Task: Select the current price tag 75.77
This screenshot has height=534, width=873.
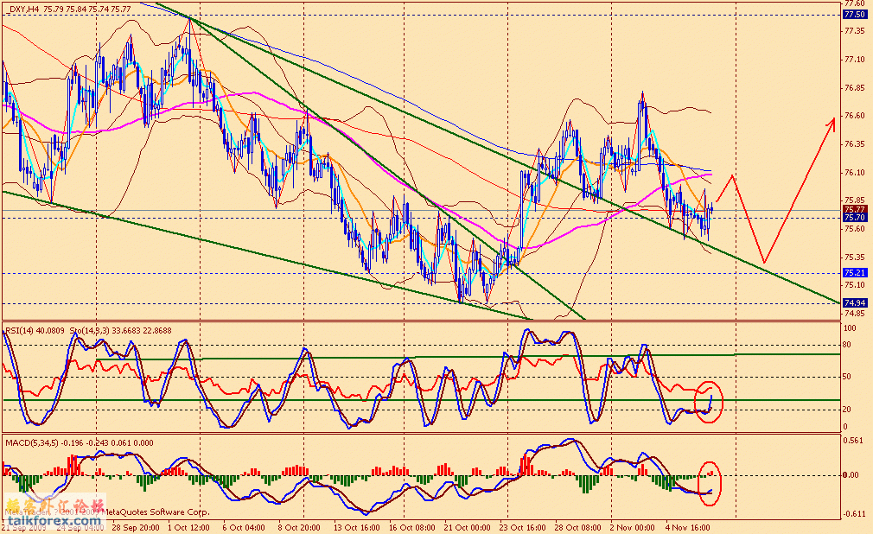Action: [855, 209]
